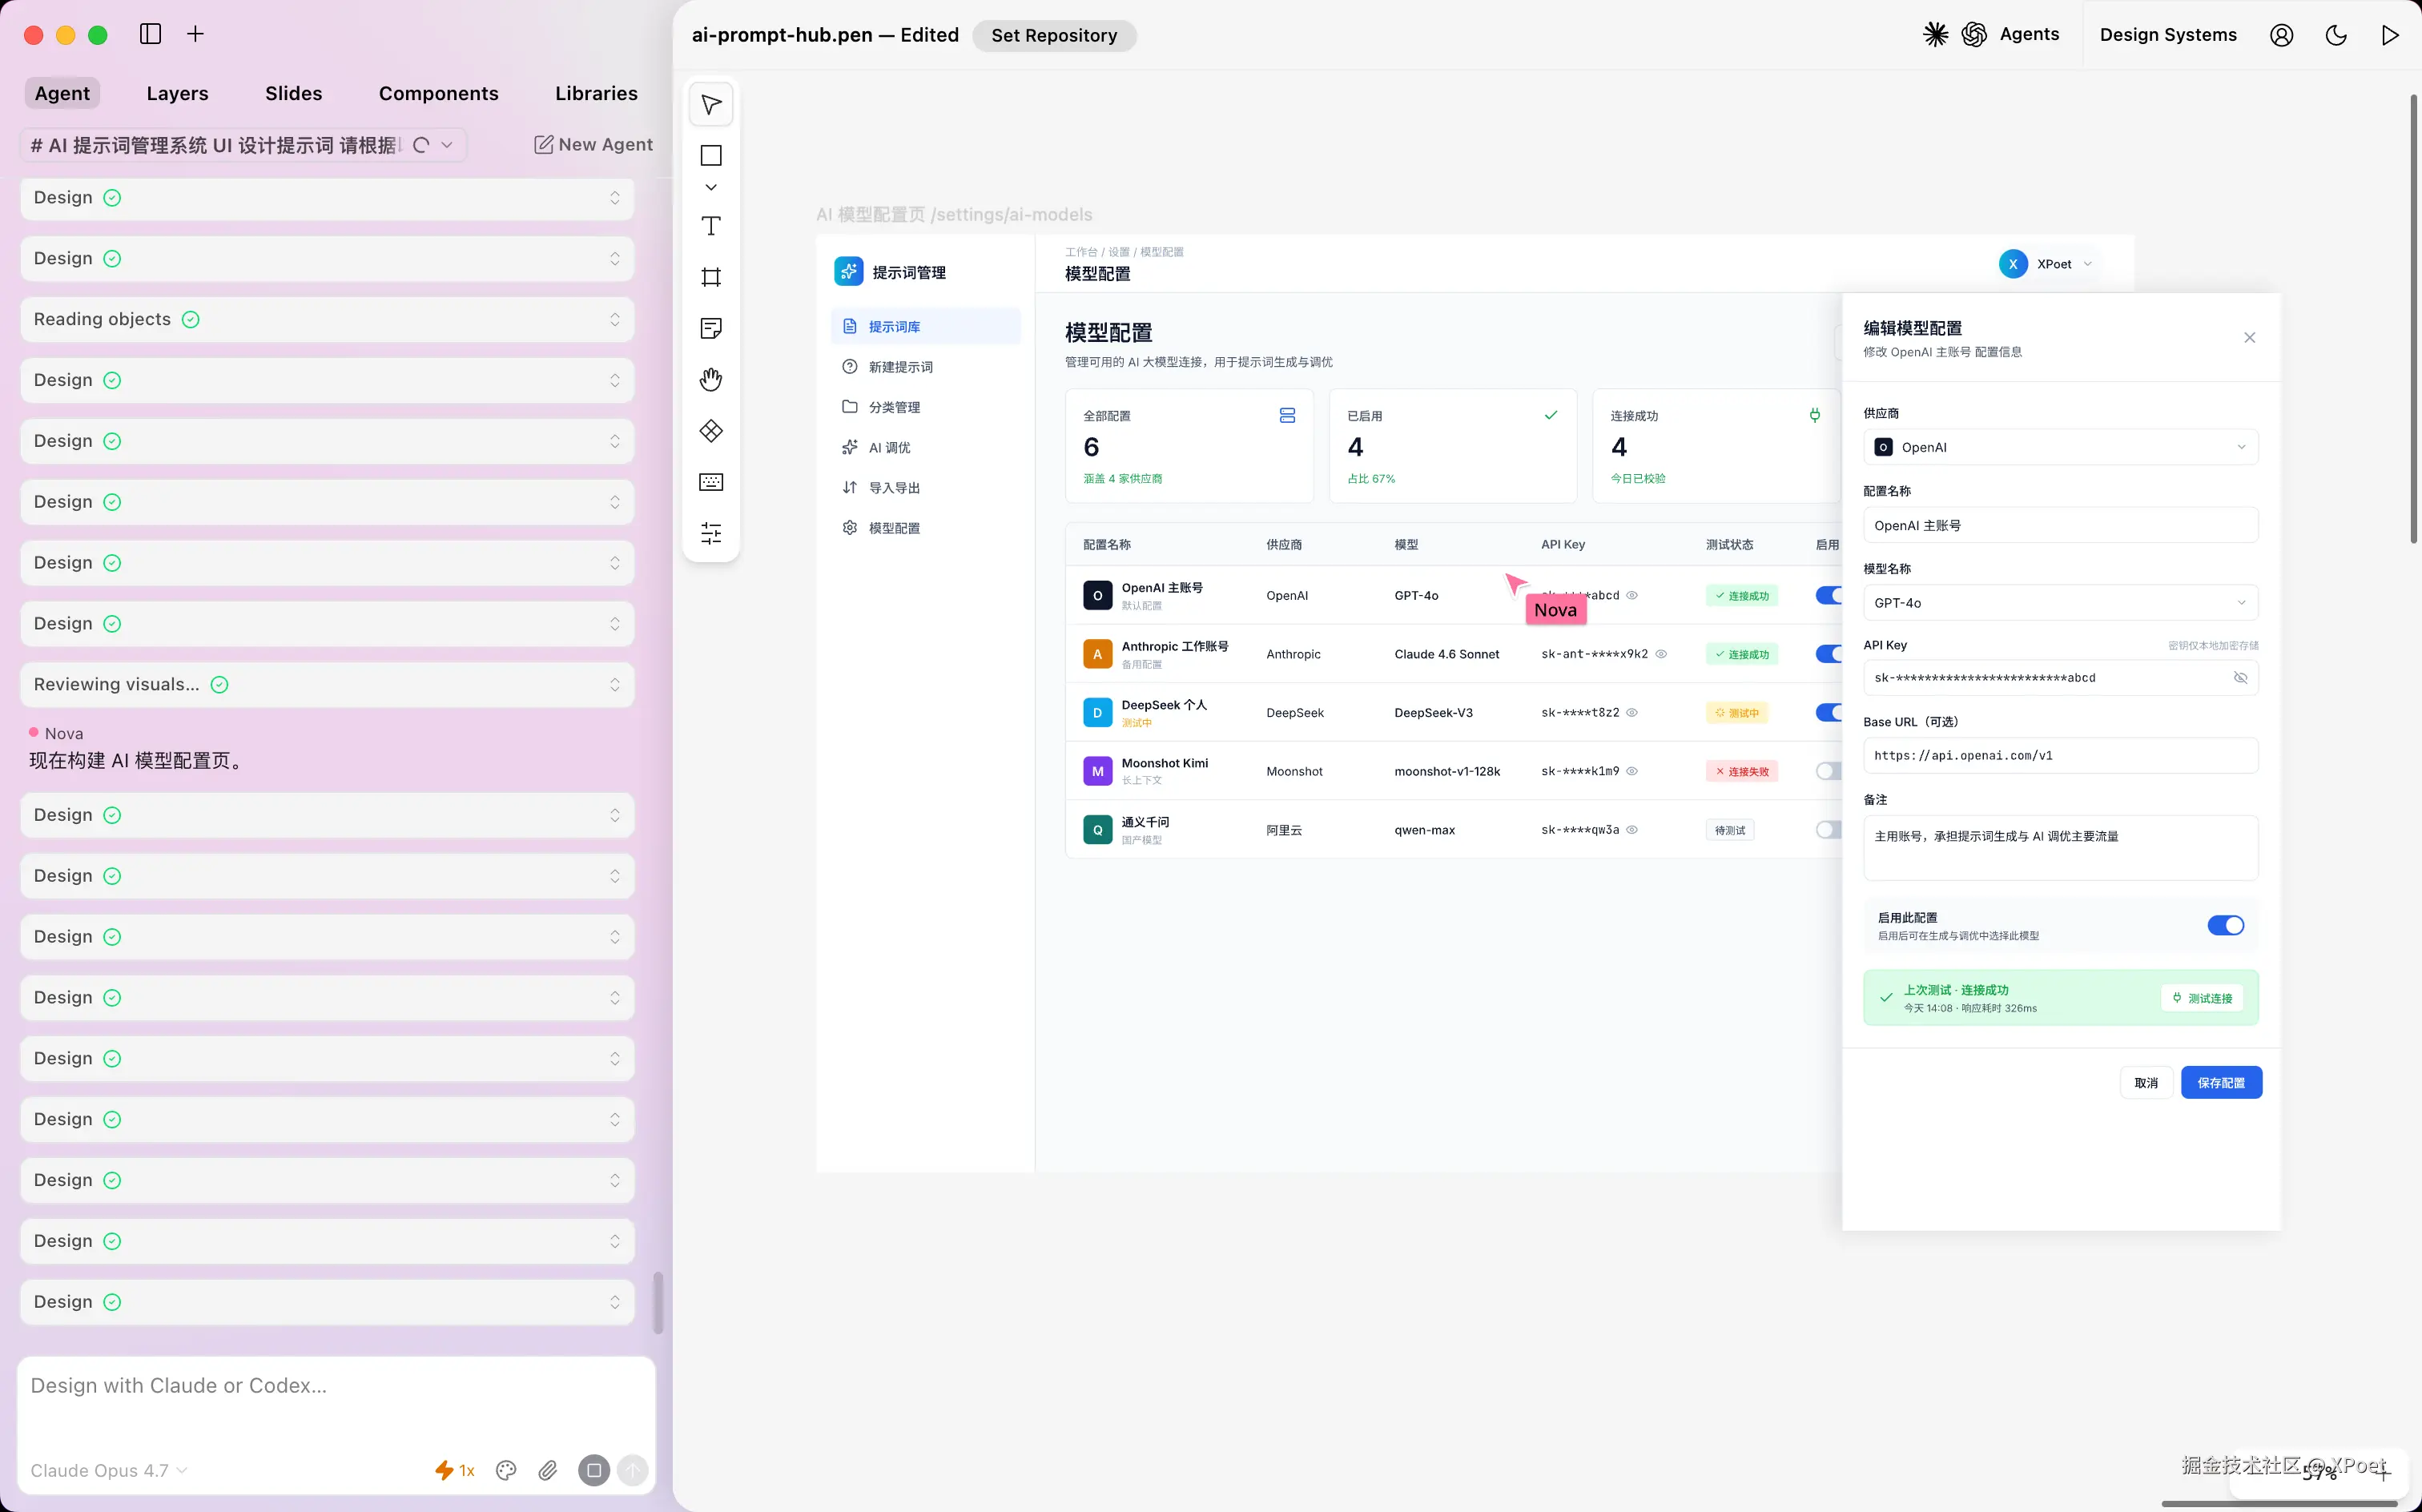Select the Hand pan tool

[711, 380]
